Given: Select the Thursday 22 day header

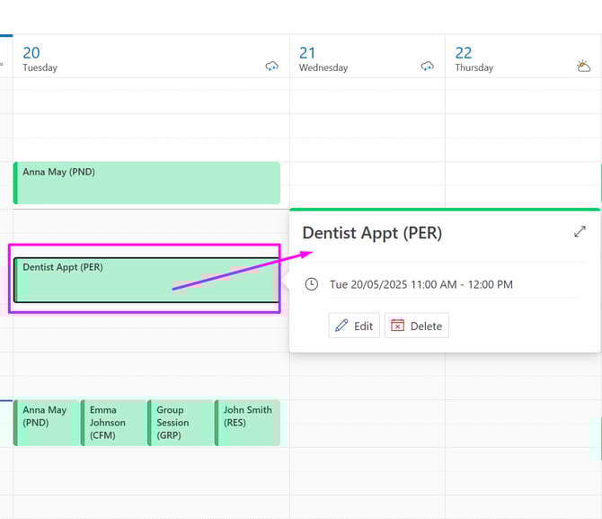Looking at the screenshot, I should pyautogui.click(x=474, y=59).
